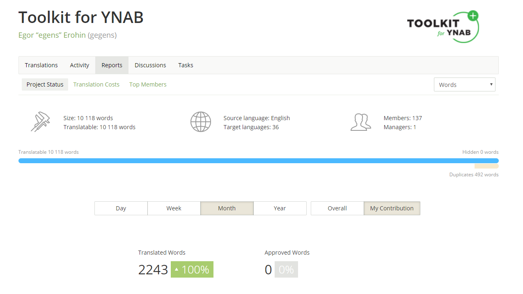Select the My Contribution view
Screen dimensions: 523x294
pyautogui.click(x=392, y=208)
